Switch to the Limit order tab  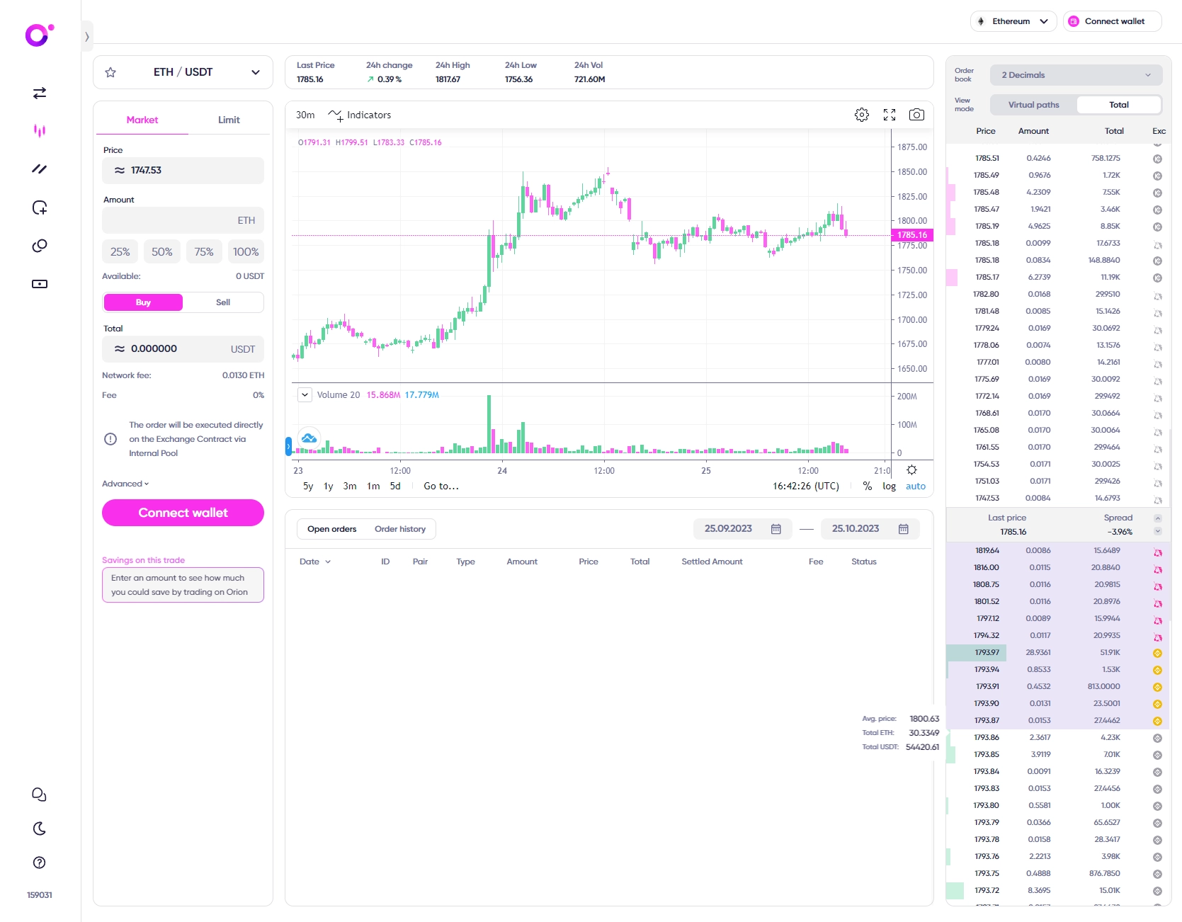coord(228,120)
